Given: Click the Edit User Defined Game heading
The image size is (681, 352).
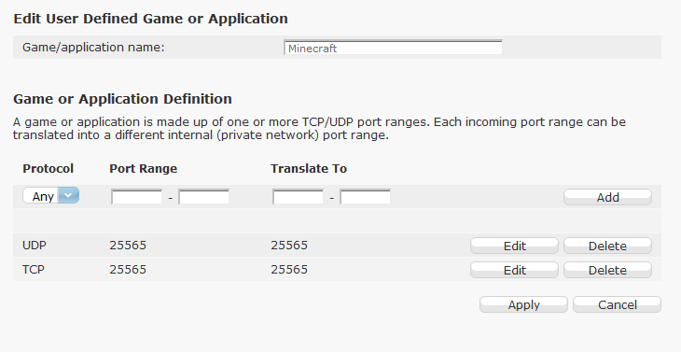Looking at the screenshot, I should click(151, 19).
